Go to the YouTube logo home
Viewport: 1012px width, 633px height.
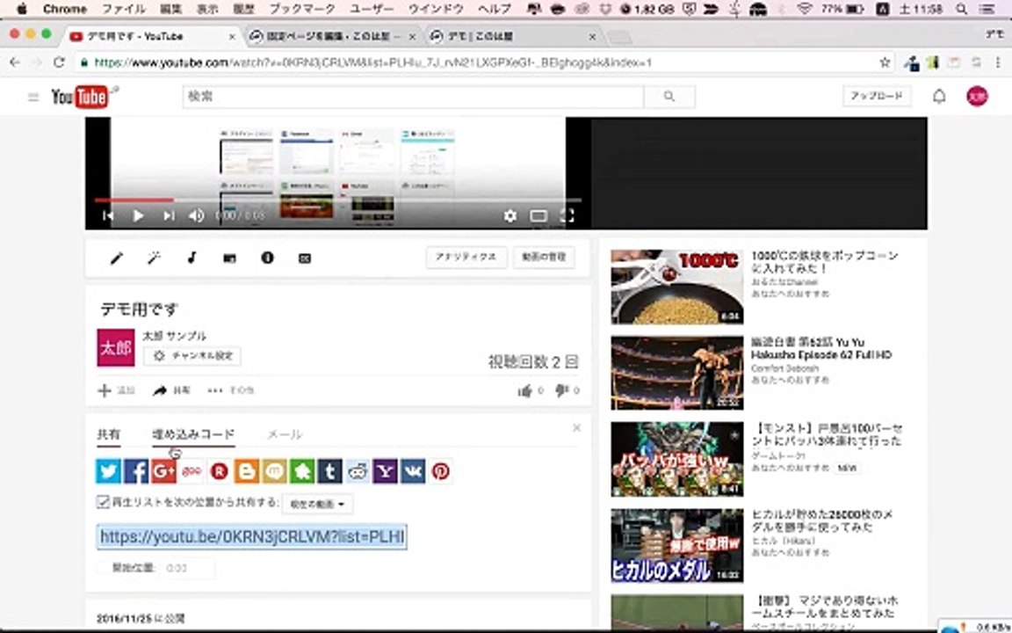pyautogui.click(x=81, y=97)
